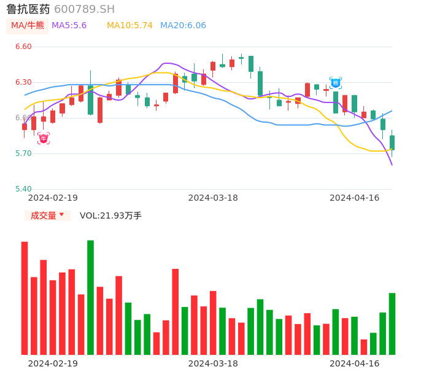
Task: Click the 2024-04-16 date label under volume
Action: (x=354, y=363)
